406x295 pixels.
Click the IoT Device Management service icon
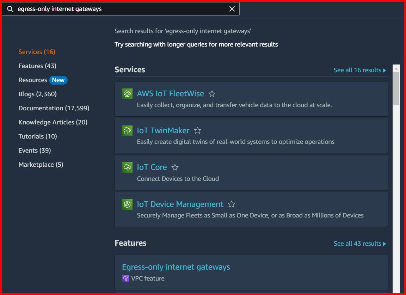(x=127, y=204)
